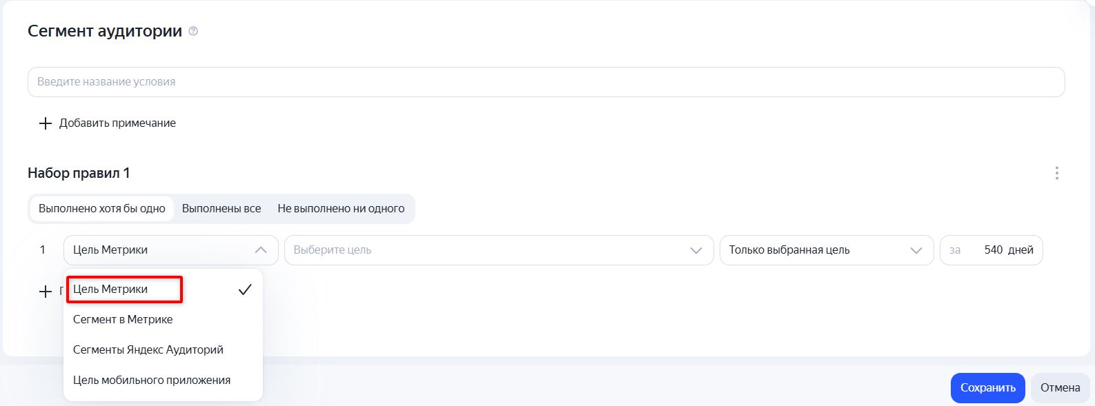
Task: Click the Сохранить button
Action: 988,388
